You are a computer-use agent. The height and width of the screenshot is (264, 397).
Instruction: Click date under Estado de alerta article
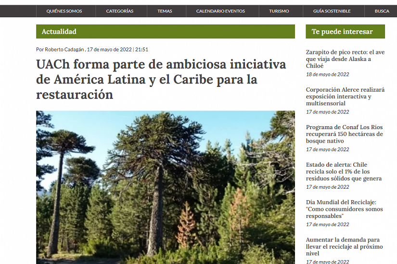327,187
